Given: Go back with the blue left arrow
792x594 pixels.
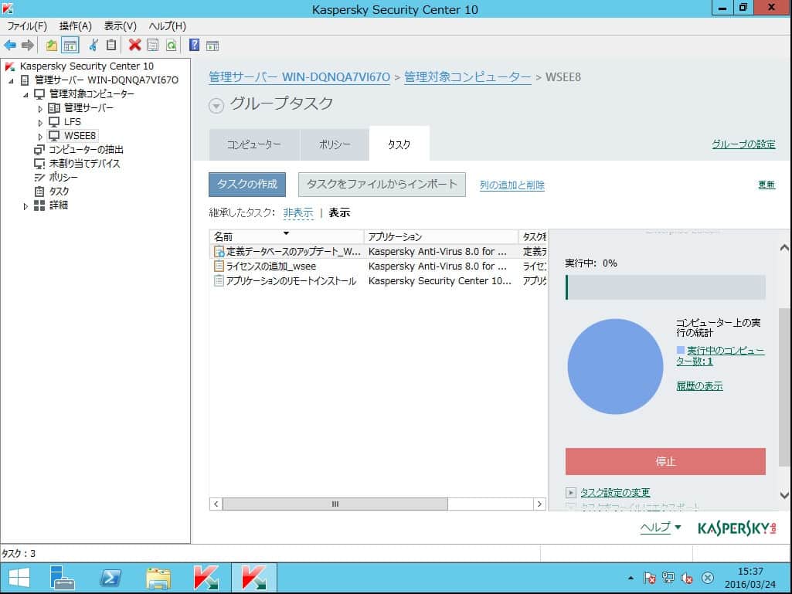Looking at the screenshot, I should [x=9, y=46].
